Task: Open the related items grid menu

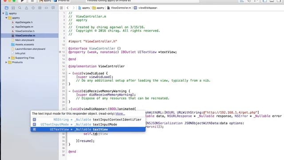Action: pos(61,8)
